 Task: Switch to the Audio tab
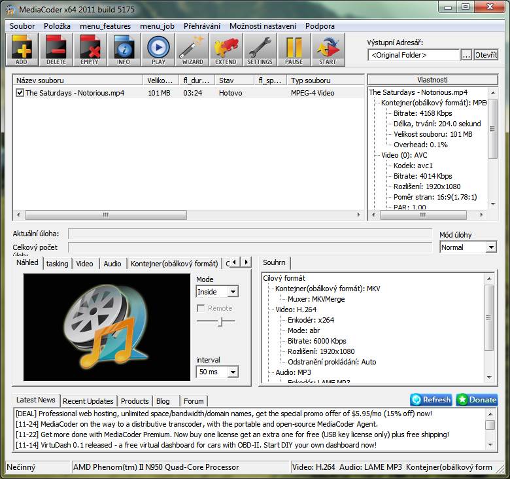pyautogui.click(x=112, y=264)
